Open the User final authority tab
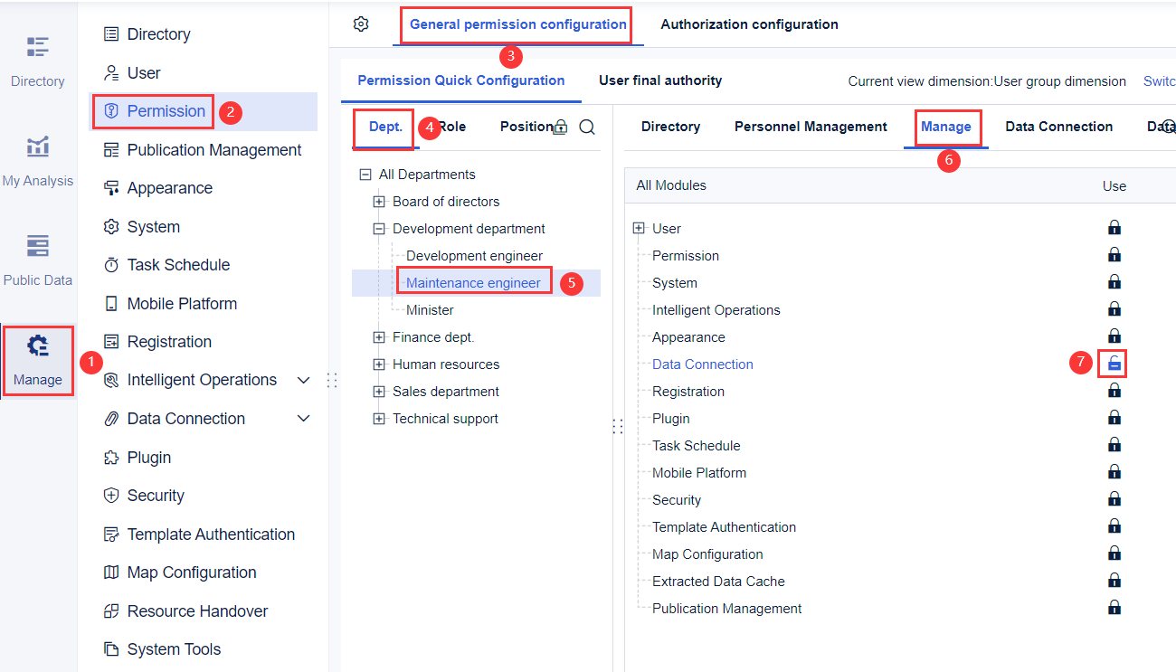 coord(659,80)
